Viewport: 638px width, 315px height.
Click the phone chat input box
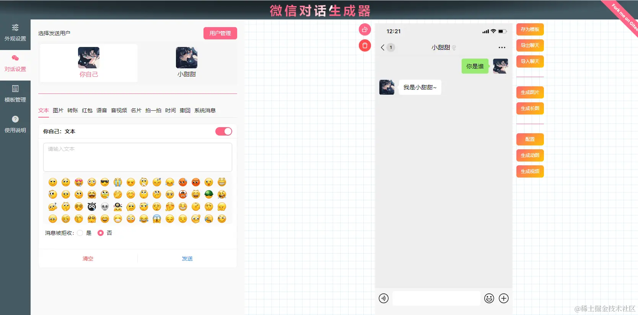pyautogui.click(x=436, y=298)
